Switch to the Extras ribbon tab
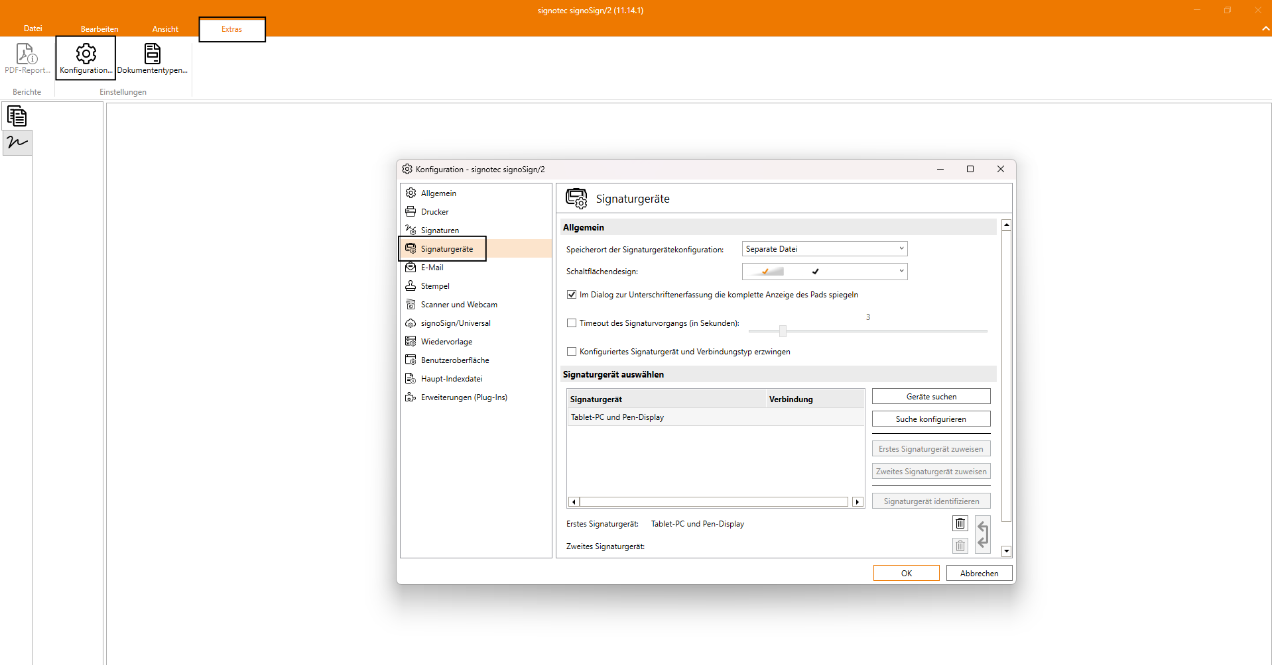The image size is (1272, 665). [x=232, y=29]
